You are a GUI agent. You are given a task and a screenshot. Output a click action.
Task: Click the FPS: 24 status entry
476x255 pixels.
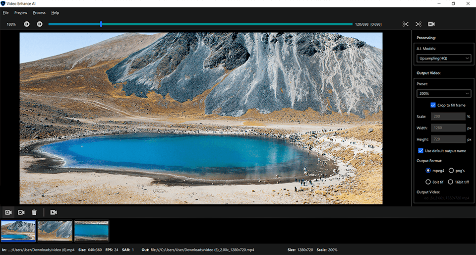(112, 250)
